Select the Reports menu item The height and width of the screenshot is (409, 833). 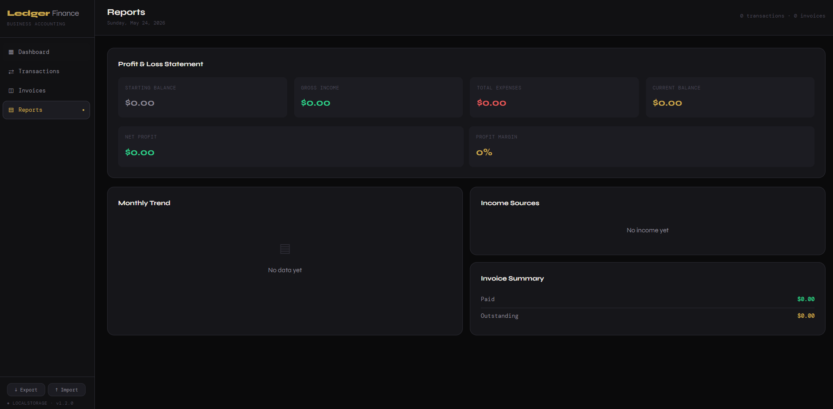(46, 110)
